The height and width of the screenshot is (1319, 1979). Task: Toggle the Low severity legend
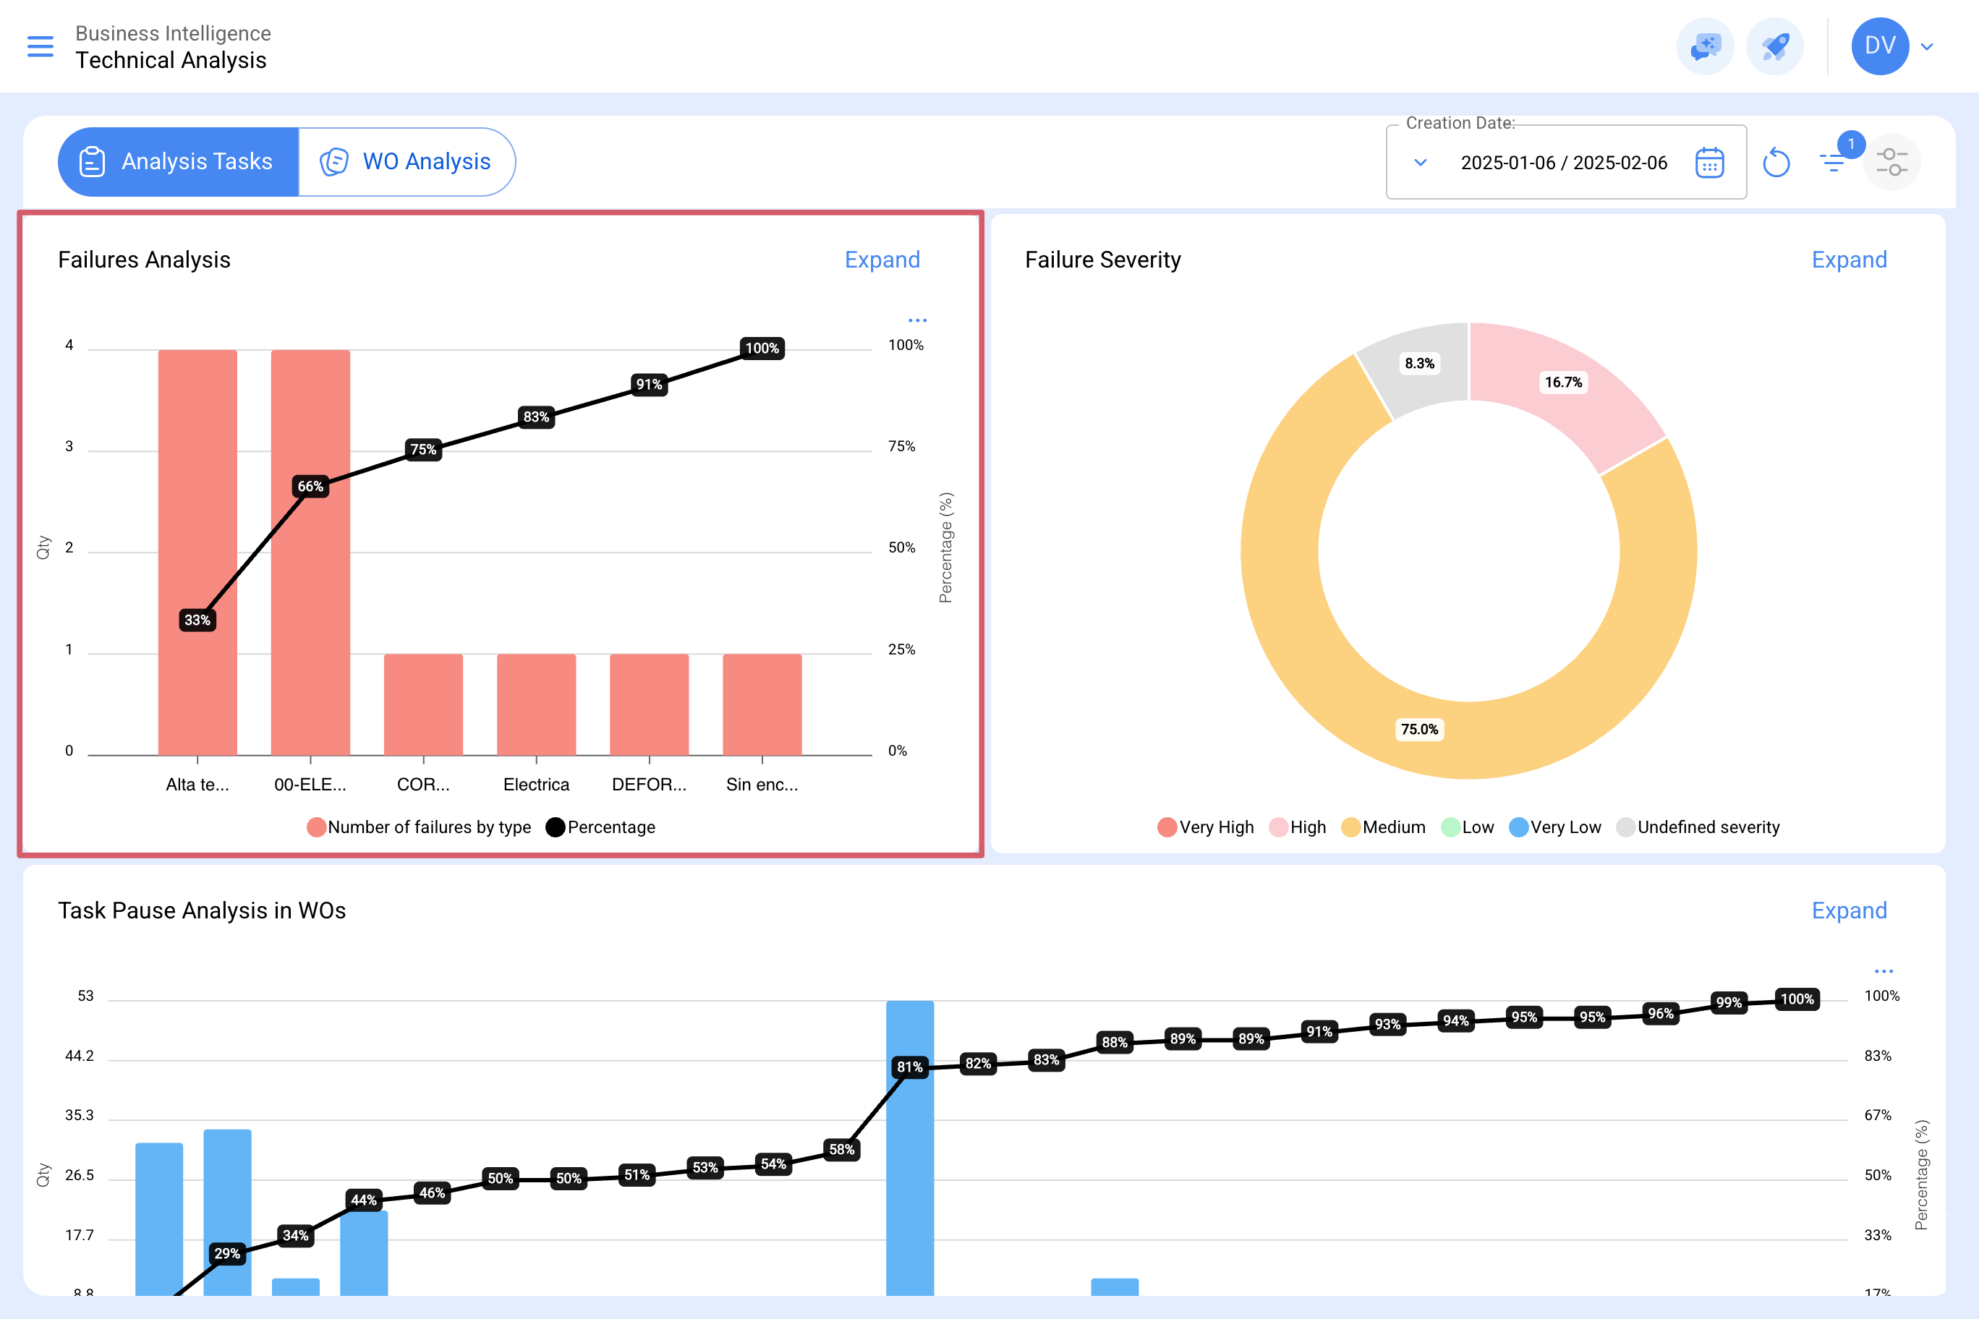pyautogui.click(x=1468, y=827)
